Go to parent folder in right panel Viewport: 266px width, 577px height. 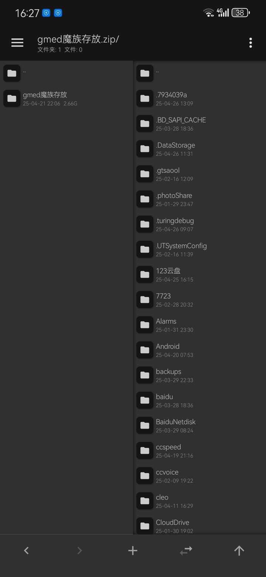pyautogui.click(x=199, y=73)
